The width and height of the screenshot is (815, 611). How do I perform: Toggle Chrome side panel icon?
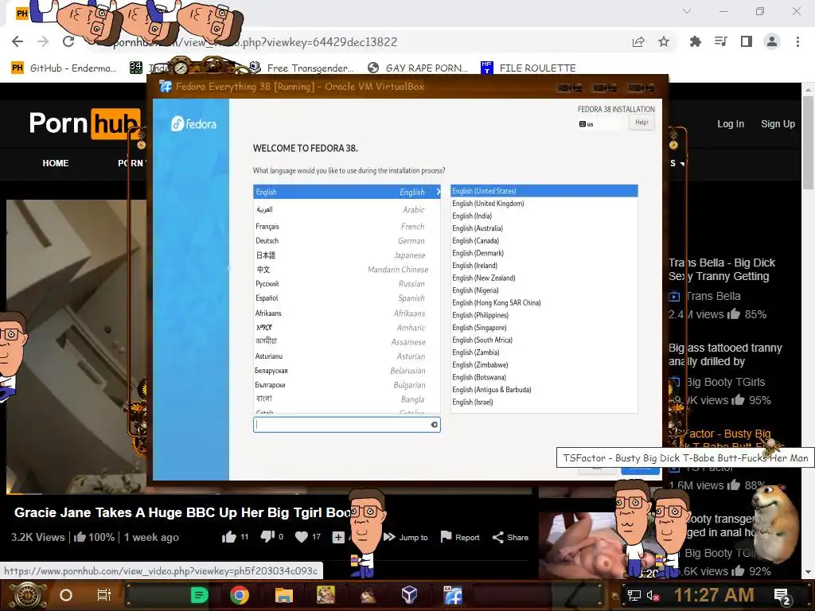click(747, 41)
